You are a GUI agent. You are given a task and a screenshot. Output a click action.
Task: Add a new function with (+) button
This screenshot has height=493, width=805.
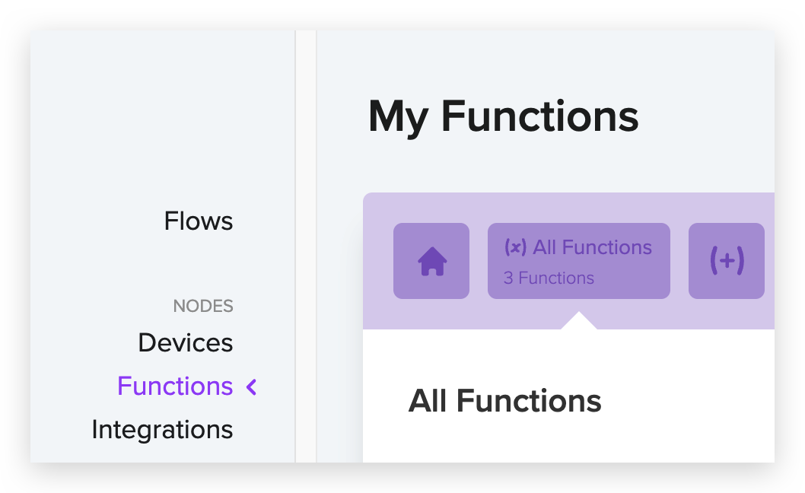[727, 261]
